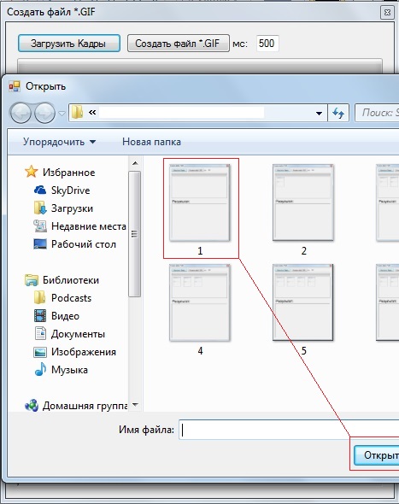The width and height of the screenshot is (399, 504).
Task: Select the thumbnail of file 5
Action: pyautogui.click(x=302, y=302)
